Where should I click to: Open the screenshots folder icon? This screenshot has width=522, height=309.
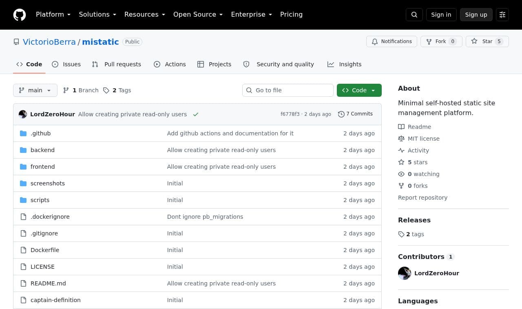(23, 183)
